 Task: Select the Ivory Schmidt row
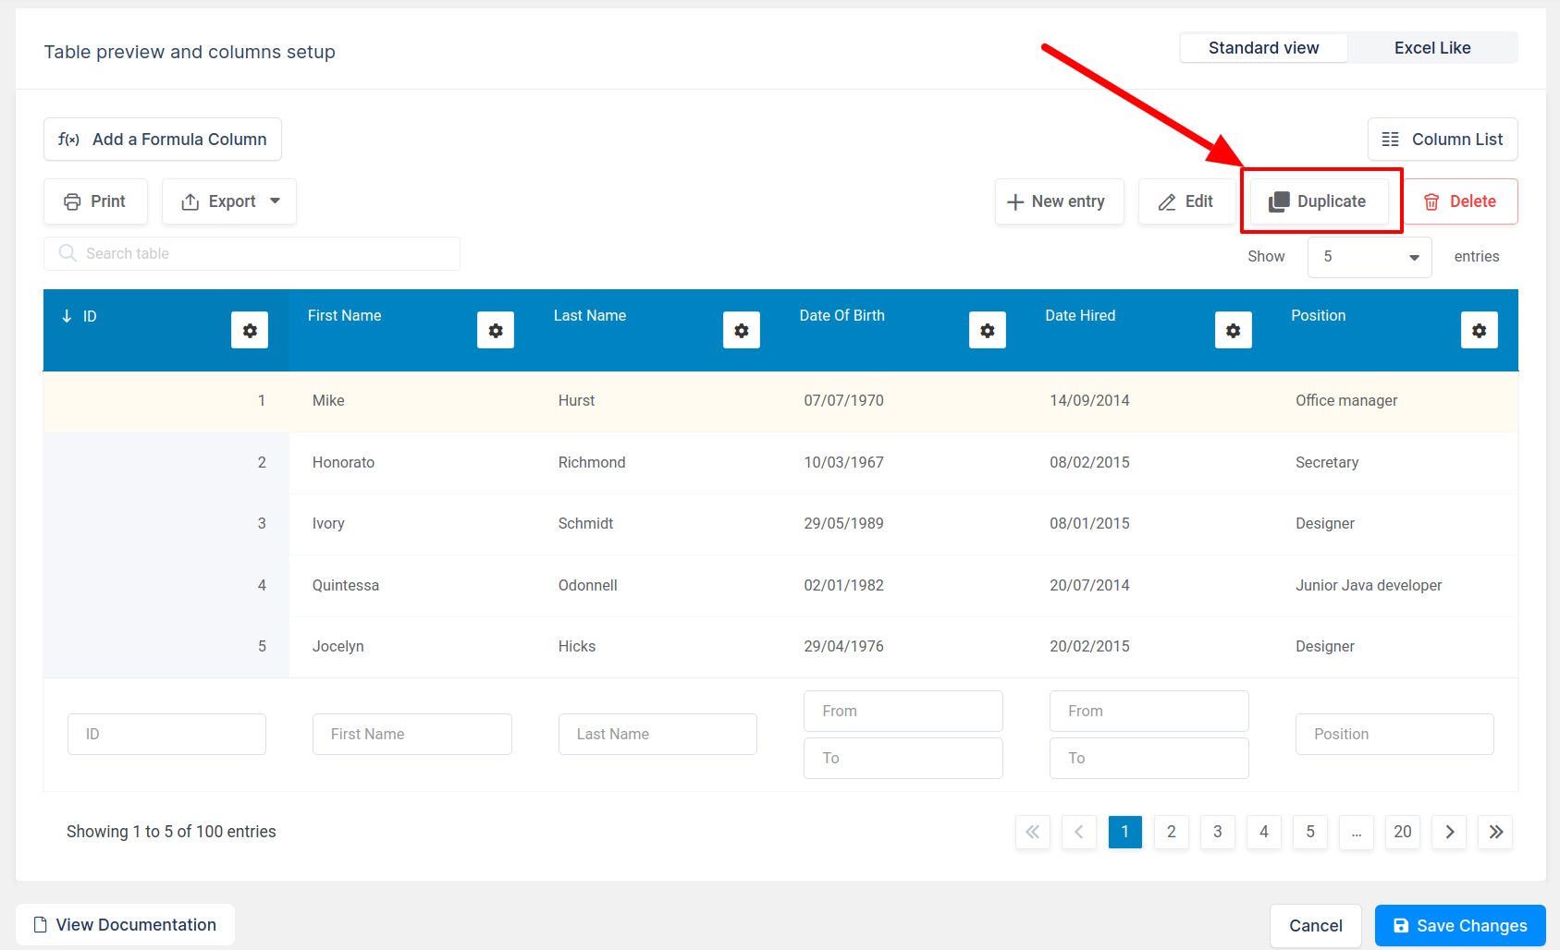coord(780,524)
